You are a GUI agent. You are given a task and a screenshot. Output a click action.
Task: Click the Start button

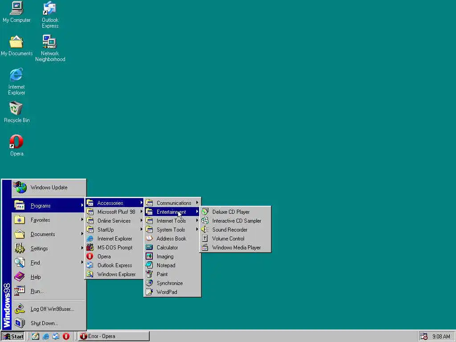coord(13,336)
